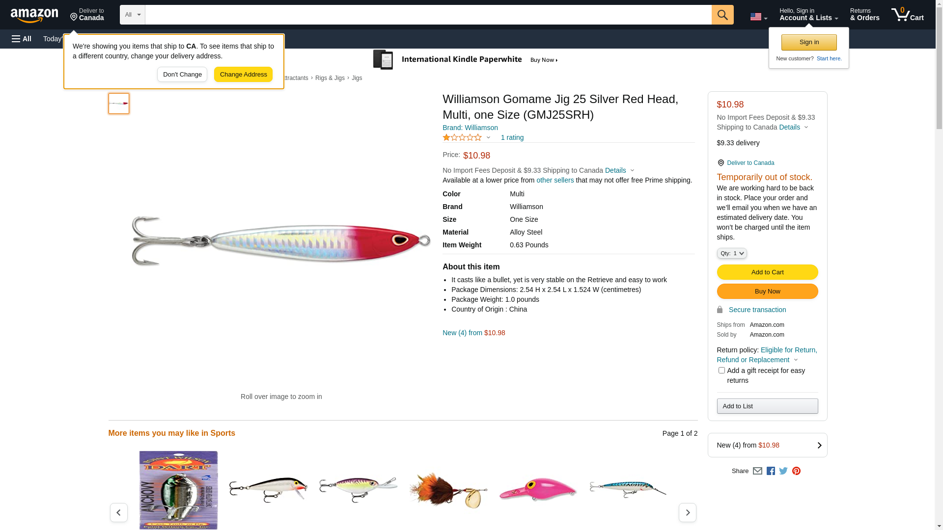943x530 pixels.
Task: Click the Add to Cart button
Action: (x=767, y=272)
